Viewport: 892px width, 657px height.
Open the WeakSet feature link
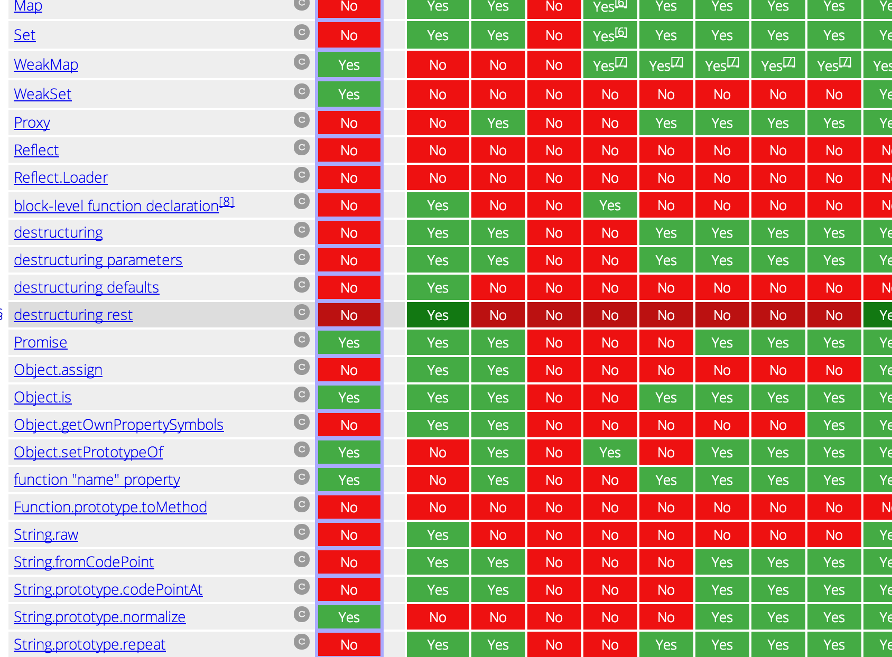click(x=42, y=94)
